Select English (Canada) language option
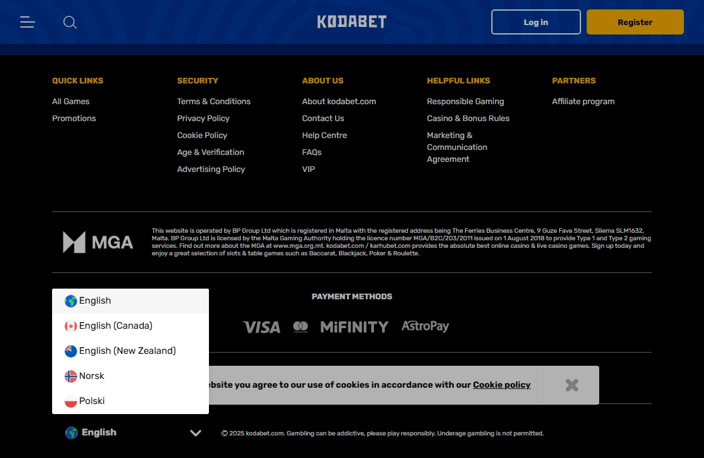Viewport: 704px width, 458px height. [x=131, y=326]
